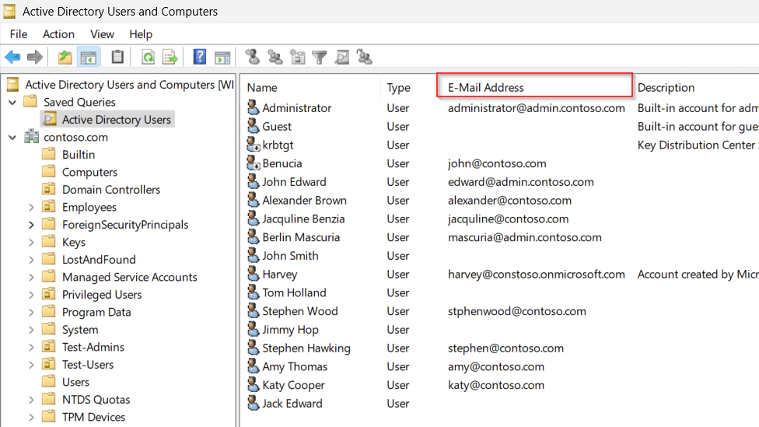The width and height of the screenshot is (759, 427).
Task: Click Create new organizational unit icon
Action: (x=297, y=57)
